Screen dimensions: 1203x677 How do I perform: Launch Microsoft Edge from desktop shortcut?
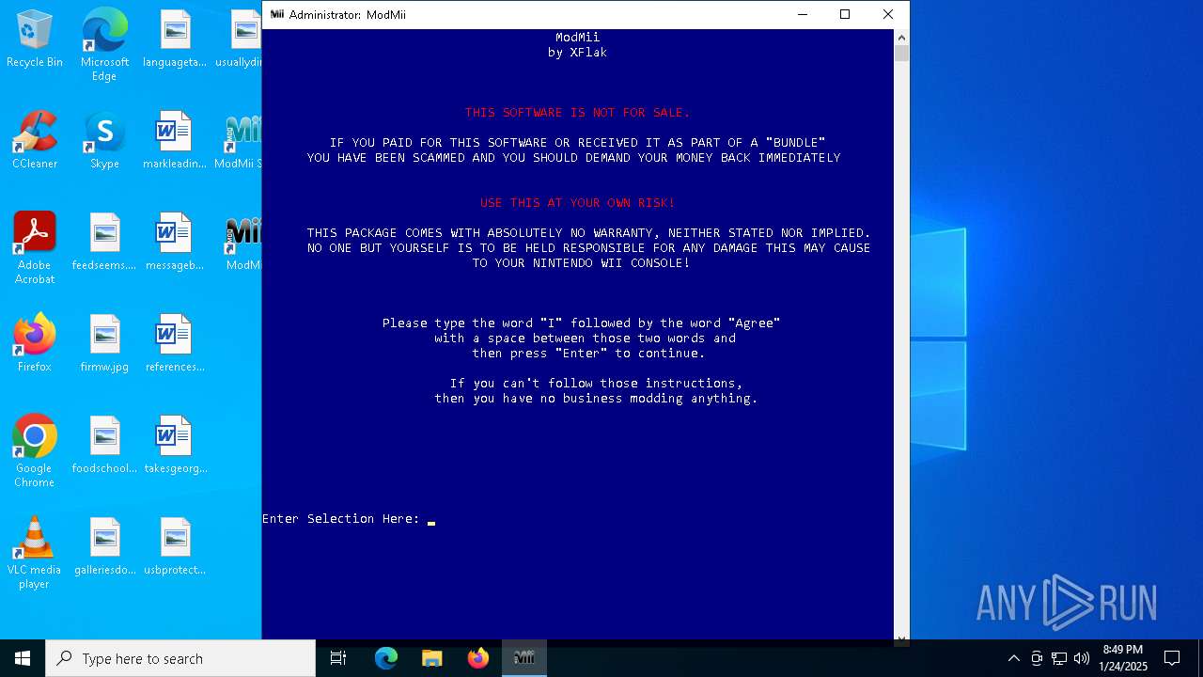point(104,44)
